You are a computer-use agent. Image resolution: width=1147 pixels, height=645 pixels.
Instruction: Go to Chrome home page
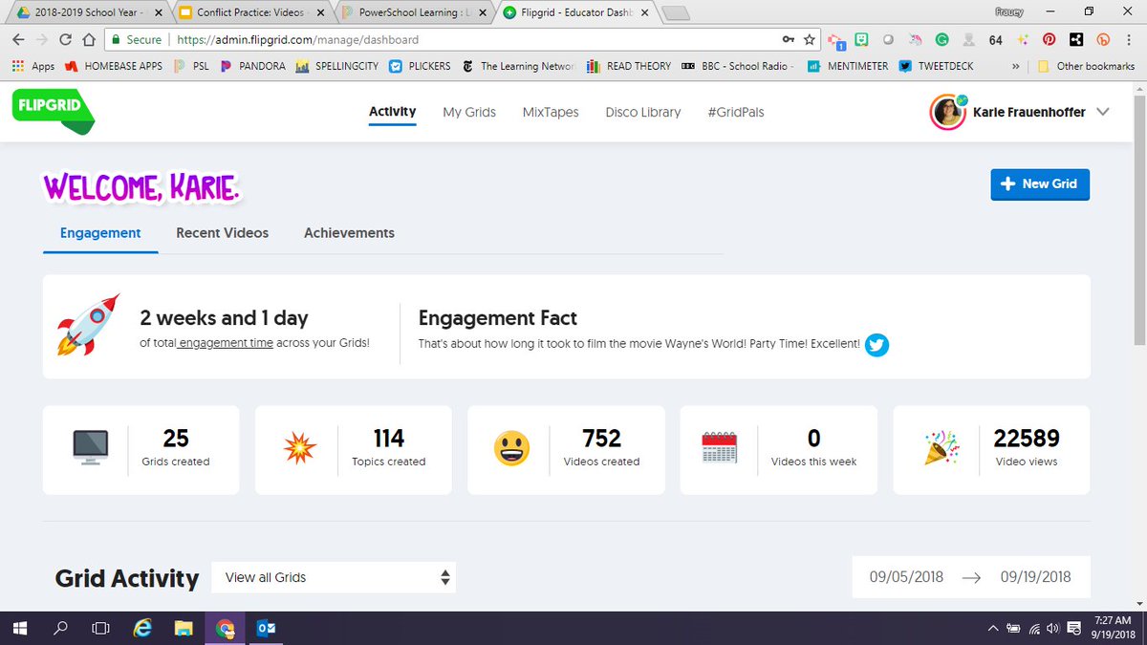[88, 40]
